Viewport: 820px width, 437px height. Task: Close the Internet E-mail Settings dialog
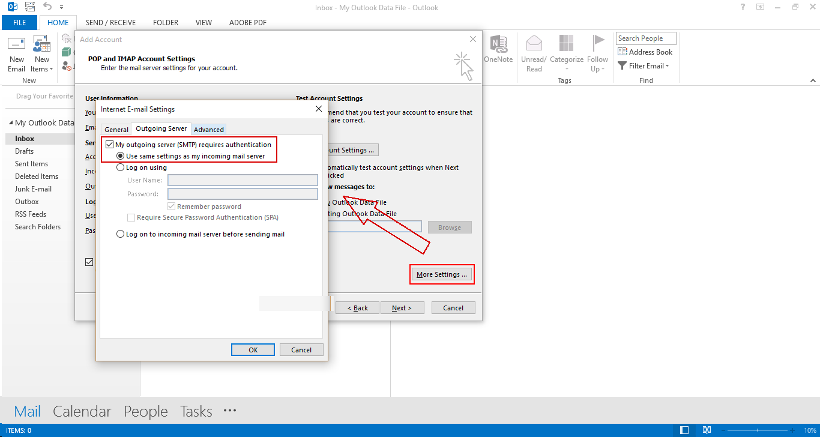(319, 109)
